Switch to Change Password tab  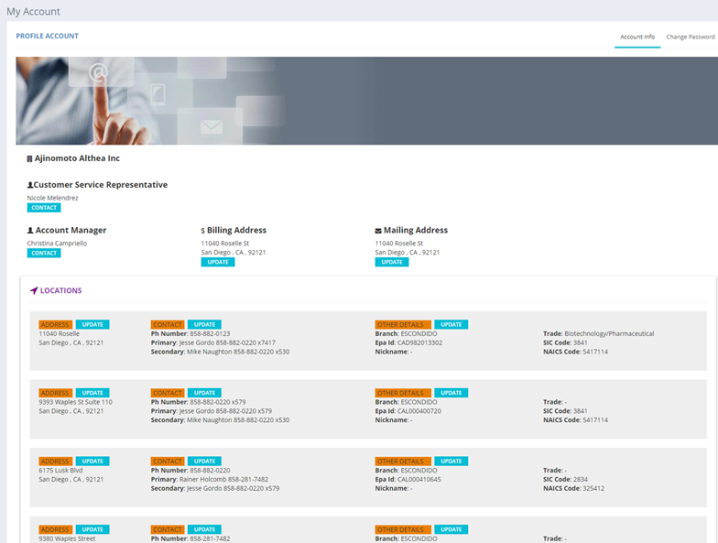point(691,37)
